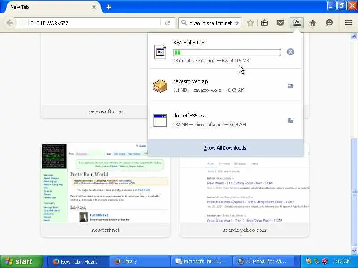The image size is (358, 268).
Task: Toggle the downloads panel button showing 18m
Action: 297,23
